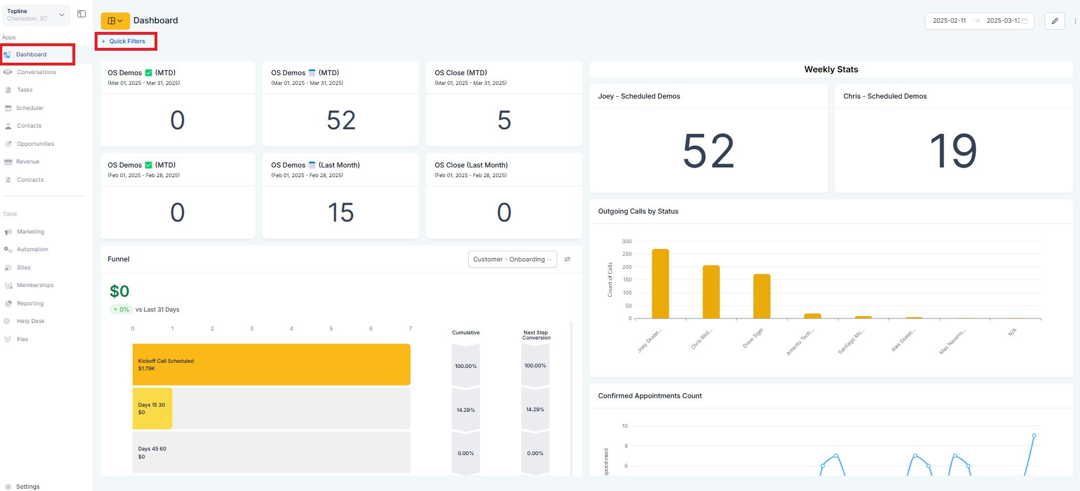The width and height of the screenshot is (1080, 491).
Task: Click the Help Desk icon
Action: (7, 321)
